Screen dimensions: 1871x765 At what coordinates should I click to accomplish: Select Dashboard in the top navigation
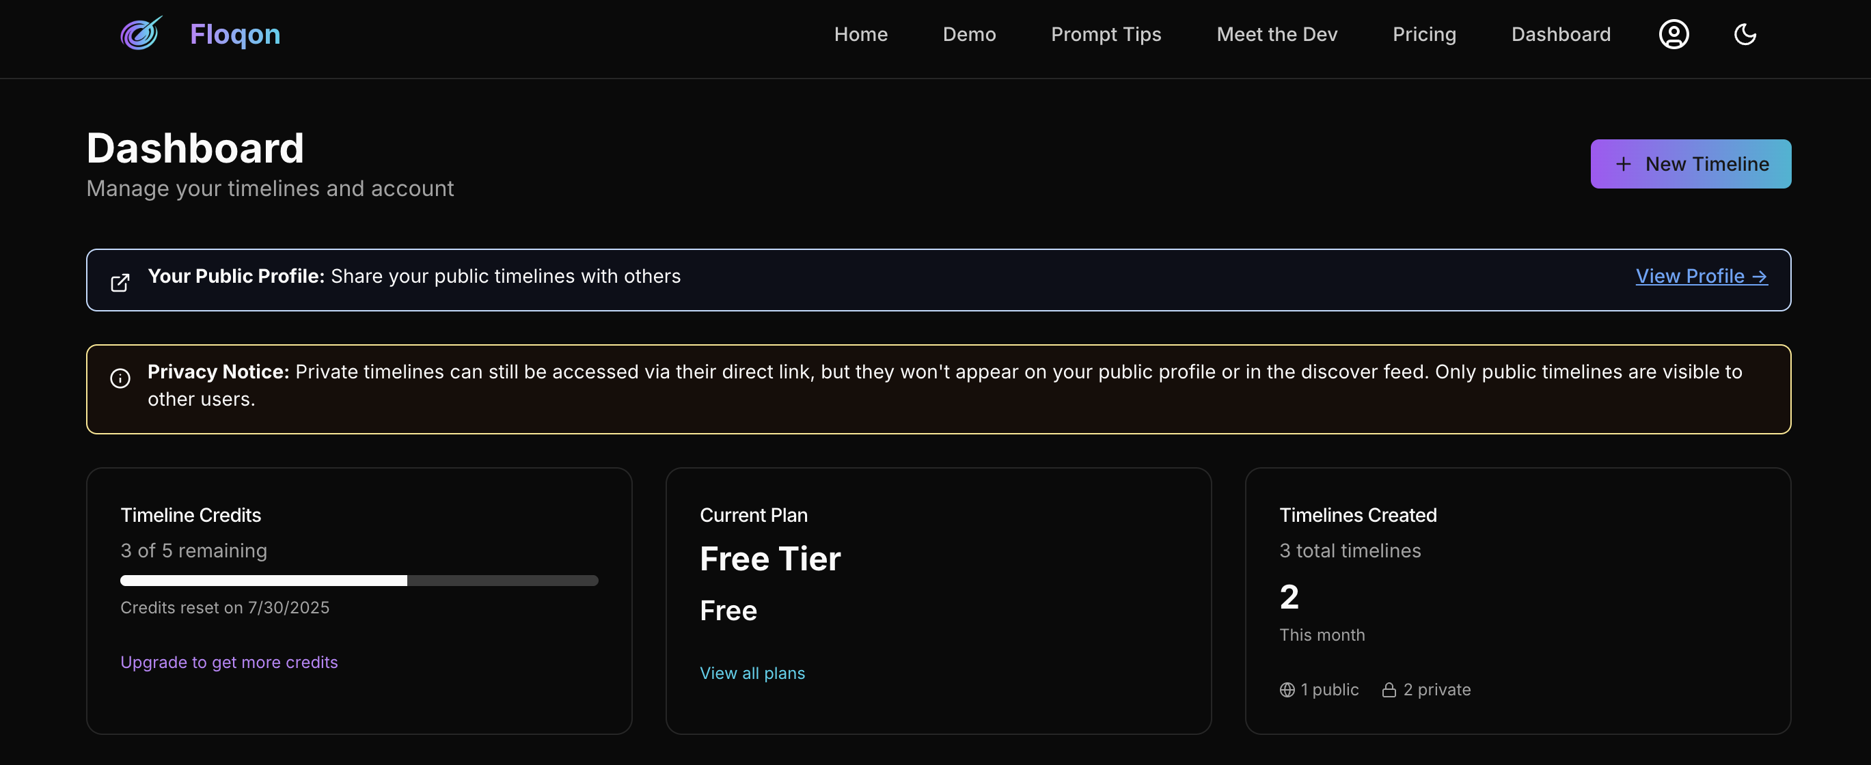[1560, 34]
